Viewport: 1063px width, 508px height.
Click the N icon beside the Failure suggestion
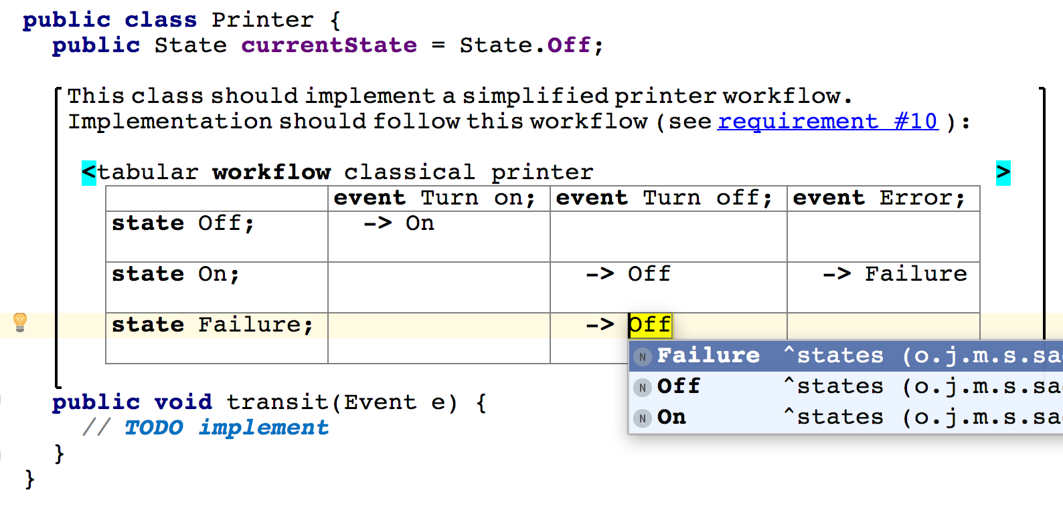click(642, 356)
